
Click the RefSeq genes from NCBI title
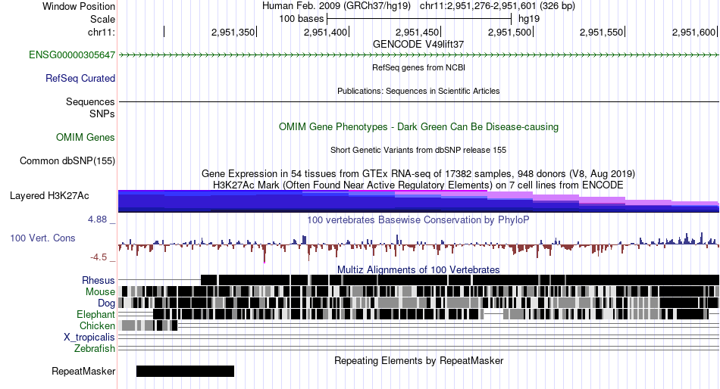pos(418,67)
